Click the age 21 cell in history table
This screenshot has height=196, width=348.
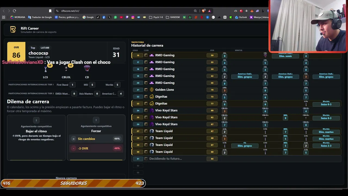tap(138, 90)
